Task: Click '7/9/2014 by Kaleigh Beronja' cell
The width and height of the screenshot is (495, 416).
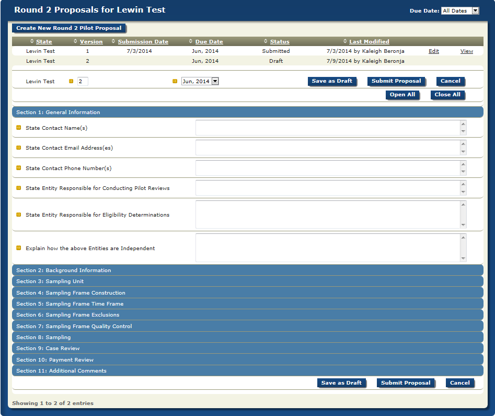Action: (365, 61)
